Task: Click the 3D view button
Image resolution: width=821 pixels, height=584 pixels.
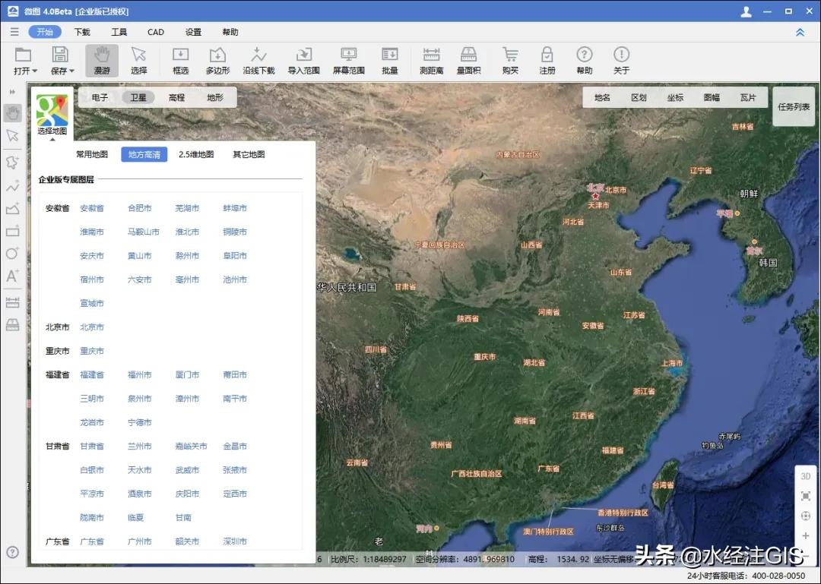Action: [806, 476]
